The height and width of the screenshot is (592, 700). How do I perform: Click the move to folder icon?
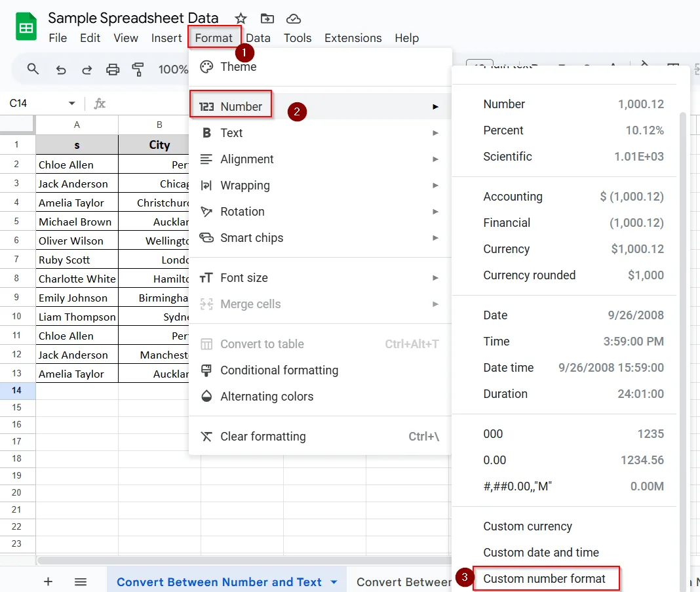coord(267,19)
